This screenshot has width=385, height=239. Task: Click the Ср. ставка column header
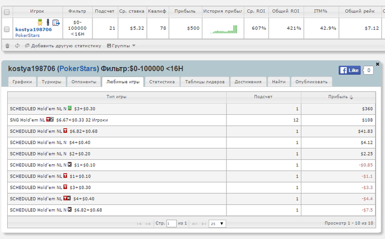click(132, 12)
